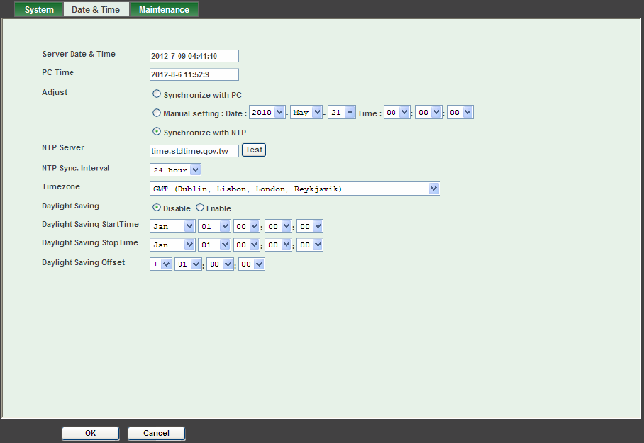Open the manual Time minute dropdown
Screen dimensions: 644x443
[x=428, y=112]
